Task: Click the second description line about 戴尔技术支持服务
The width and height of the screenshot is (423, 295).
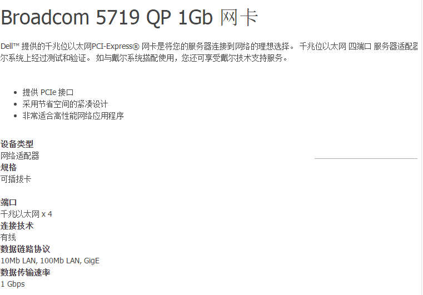Action: [x=144, y=58]
